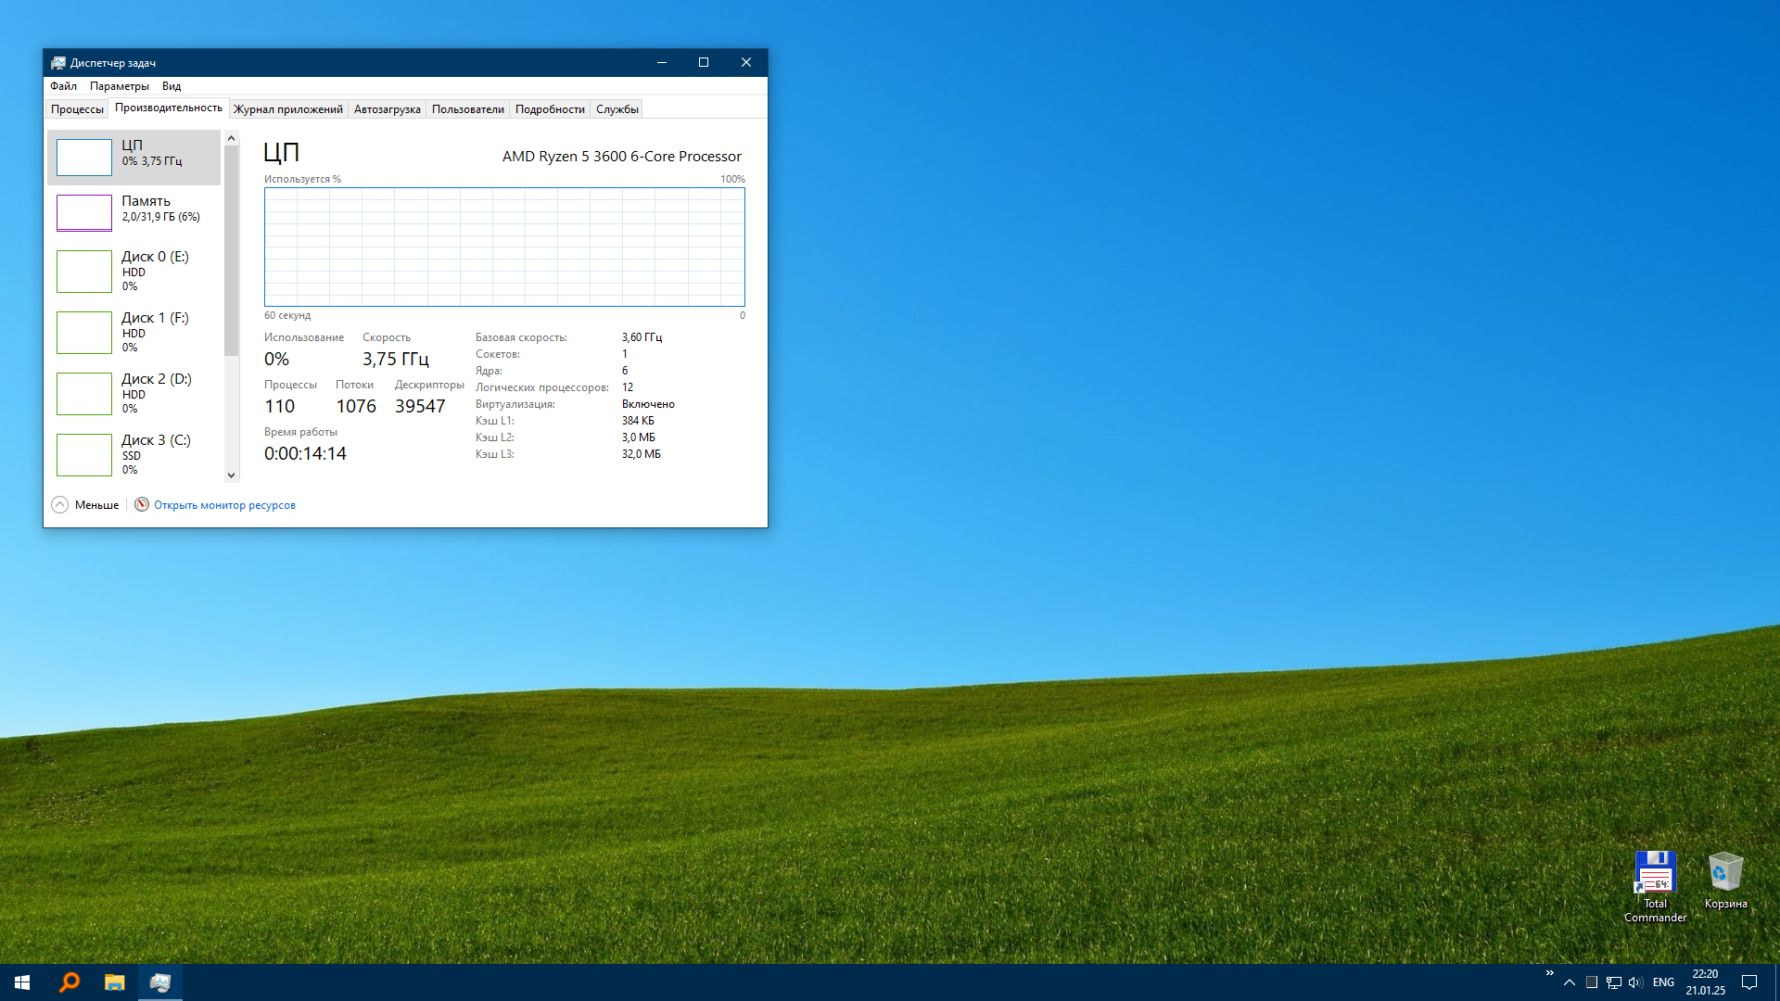The image size is (1780, 1001).
Task: Show hidden tray icons chevron
Action: pos(1570,982)
